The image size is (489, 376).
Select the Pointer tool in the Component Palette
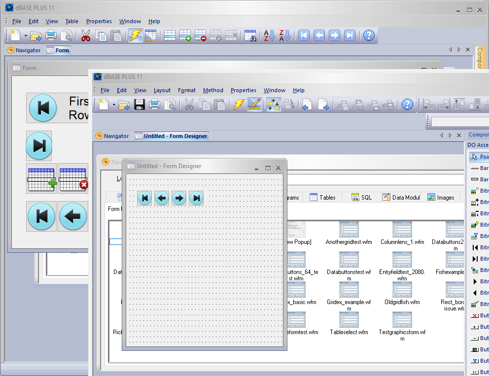480,157
